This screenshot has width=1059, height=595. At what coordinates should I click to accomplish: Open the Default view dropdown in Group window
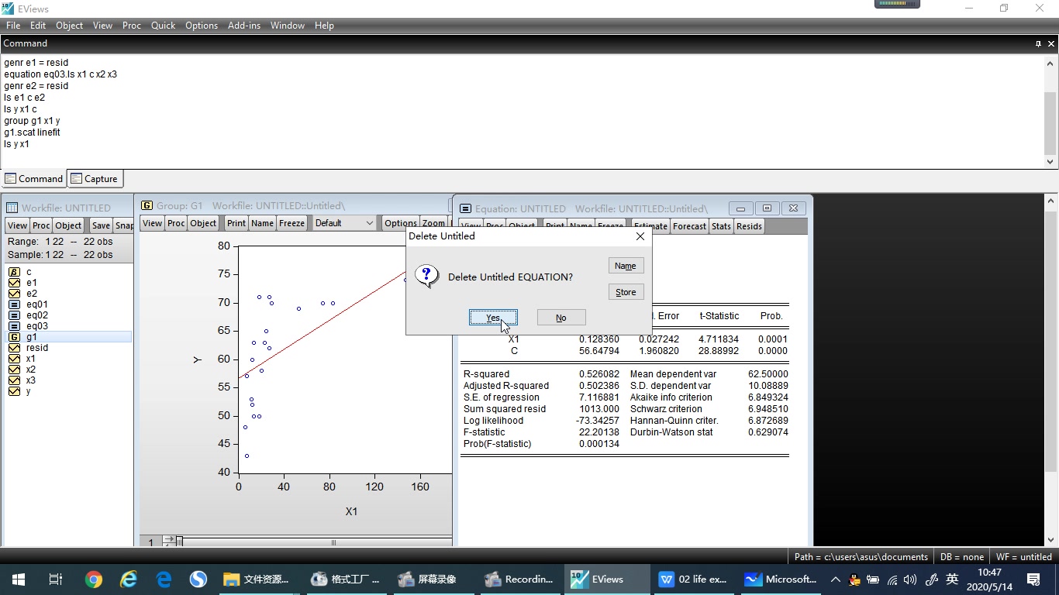343,222
